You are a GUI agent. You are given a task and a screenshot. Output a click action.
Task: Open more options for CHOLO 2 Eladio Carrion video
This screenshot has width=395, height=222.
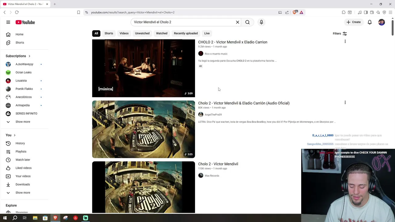pyautogui.click(x=345, y=41)
